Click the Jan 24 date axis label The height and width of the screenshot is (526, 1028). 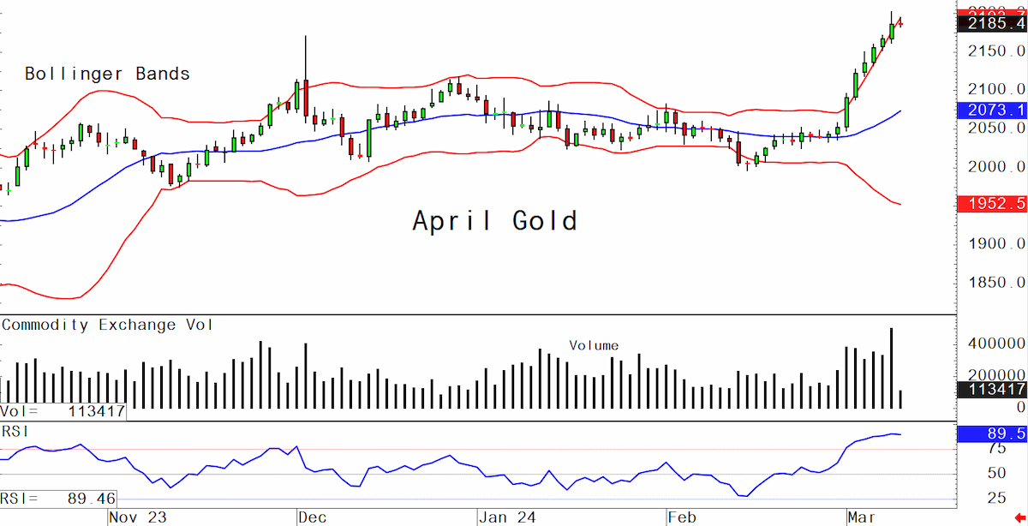pyautogui.click(x=509, y=517)
